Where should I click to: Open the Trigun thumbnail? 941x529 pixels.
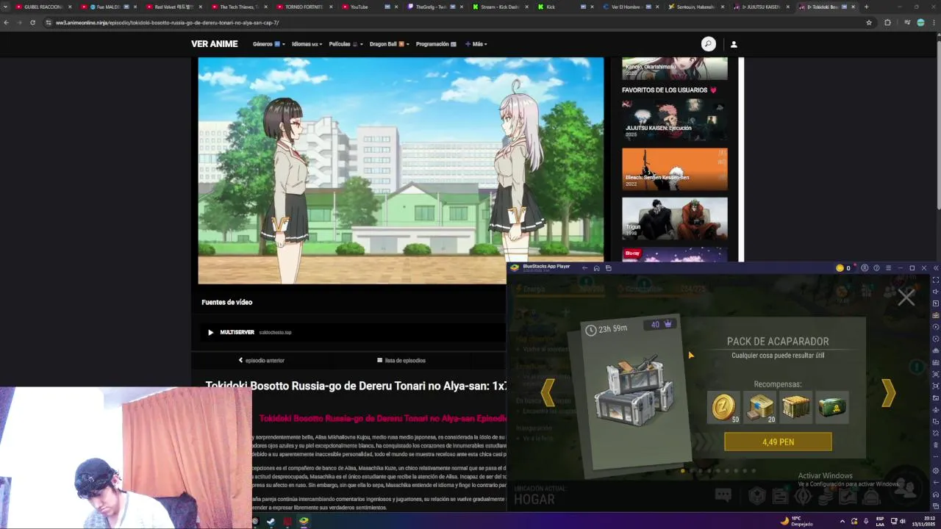click(675, 218)
